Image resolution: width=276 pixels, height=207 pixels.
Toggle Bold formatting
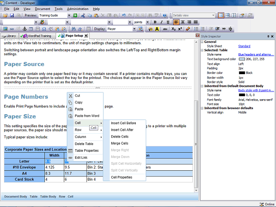155,22
